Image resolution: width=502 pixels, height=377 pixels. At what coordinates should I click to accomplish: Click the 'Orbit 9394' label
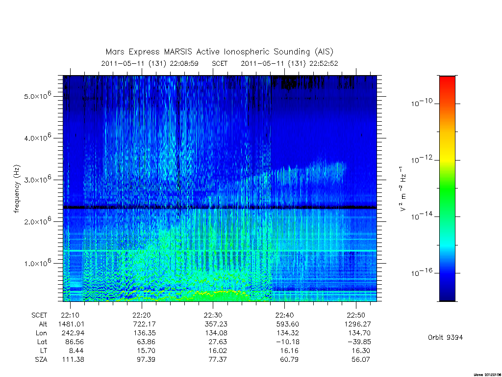tap(445, 337)
